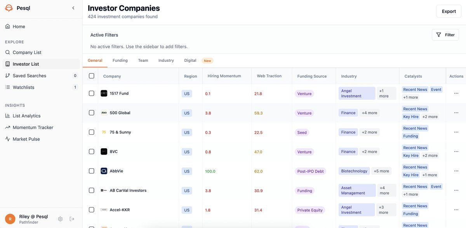This screenshot has height=228, width=466.
Task: Switch to the Team tab
Action: 143,61
